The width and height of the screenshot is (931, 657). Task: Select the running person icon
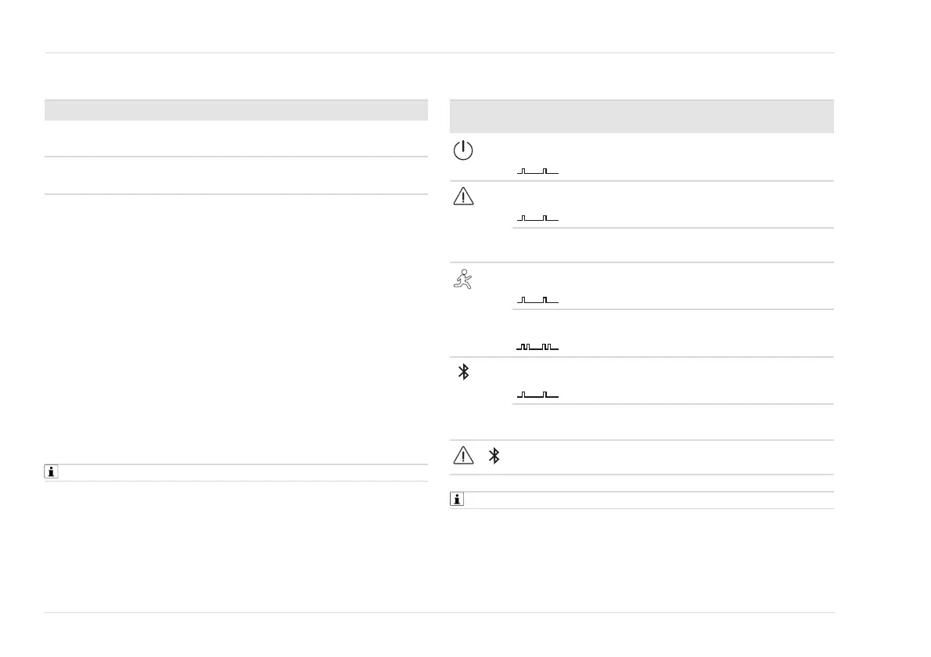[463, 280]
